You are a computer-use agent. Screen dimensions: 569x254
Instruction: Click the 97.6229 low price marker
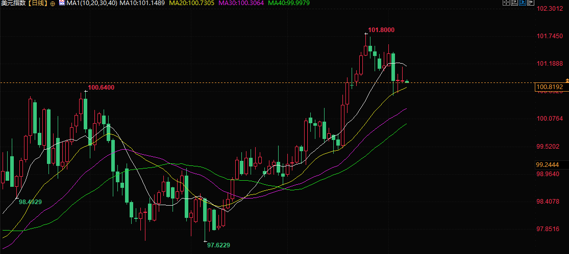click(218, 245)
